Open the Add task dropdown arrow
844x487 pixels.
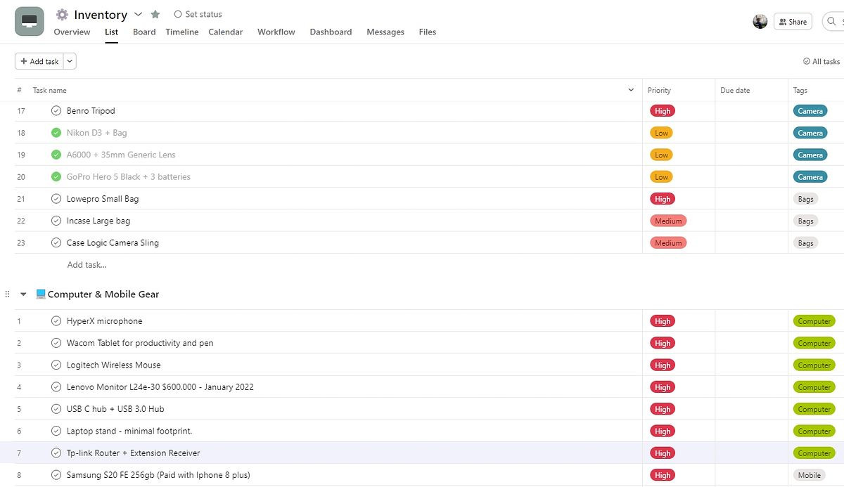(x=70, y=62)
